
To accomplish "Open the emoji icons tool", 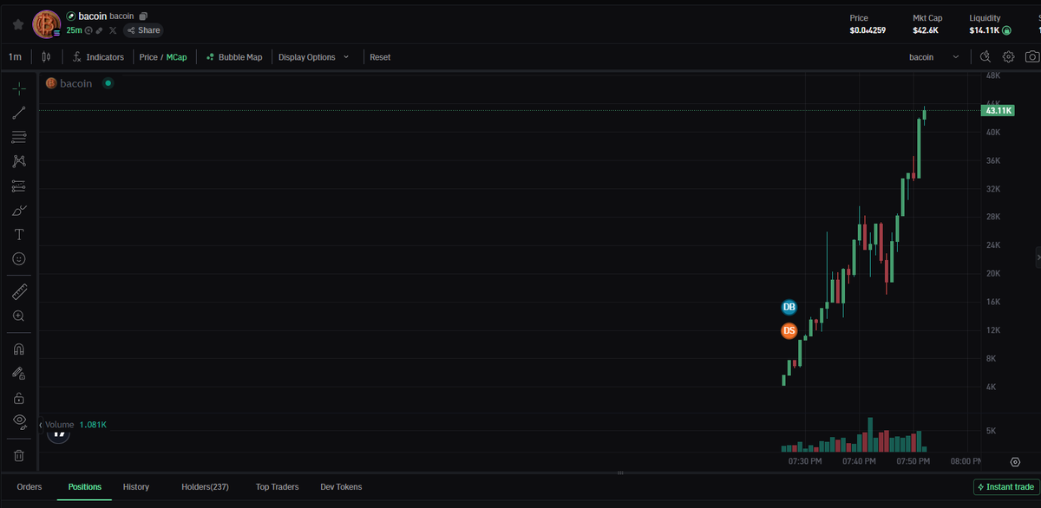I will 19,258.
